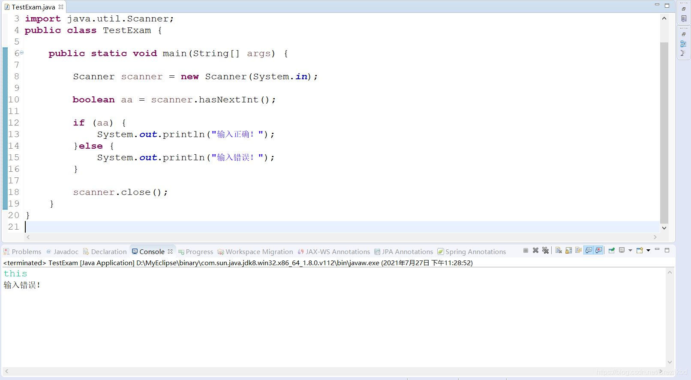Click the Console horizontal scroll left arrow

coord(6,371)
